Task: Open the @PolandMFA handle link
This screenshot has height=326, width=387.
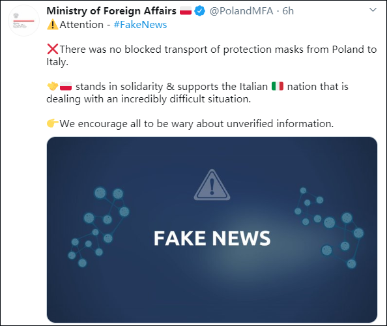Action: click(x=241, y=11)
